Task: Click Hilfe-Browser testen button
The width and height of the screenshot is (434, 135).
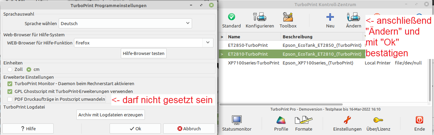Action: (144, 53)
